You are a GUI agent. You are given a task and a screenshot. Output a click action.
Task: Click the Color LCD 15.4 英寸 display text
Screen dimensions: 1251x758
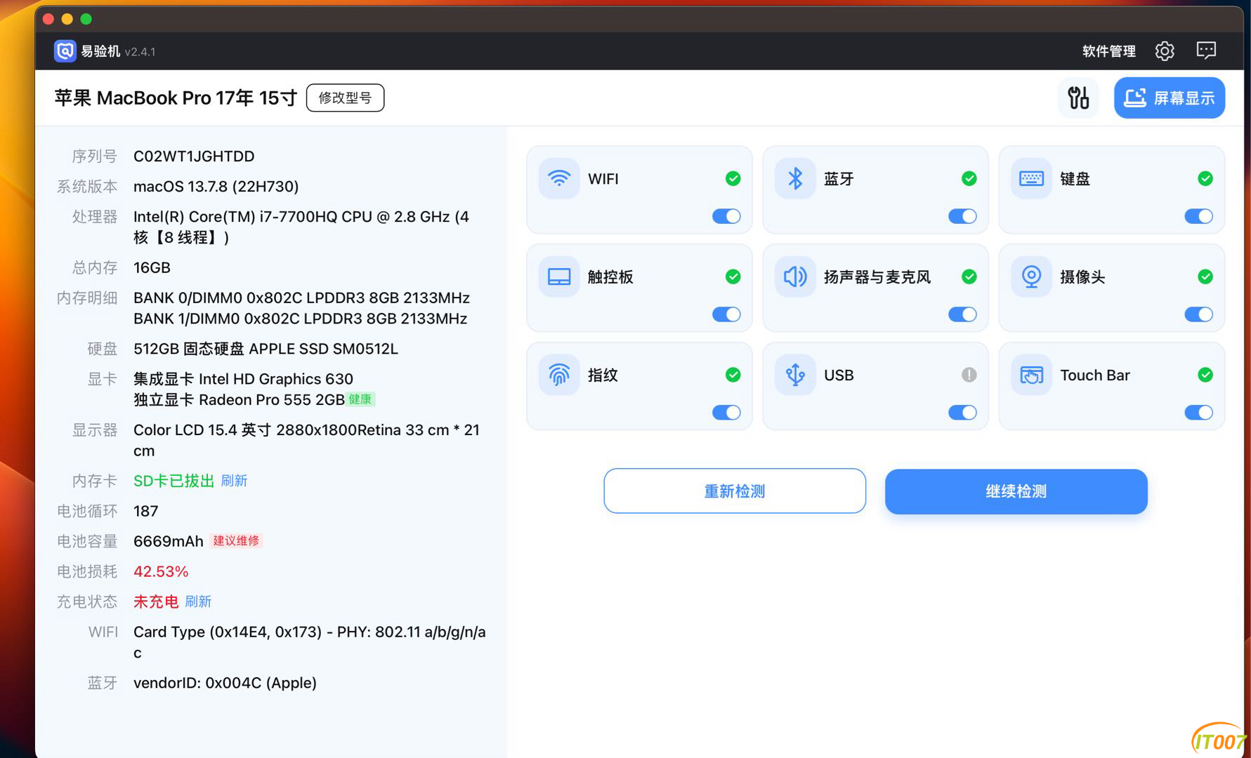click(306, 440)
